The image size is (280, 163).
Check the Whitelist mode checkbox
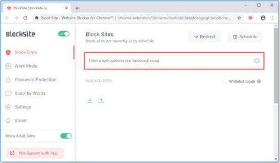224,81
